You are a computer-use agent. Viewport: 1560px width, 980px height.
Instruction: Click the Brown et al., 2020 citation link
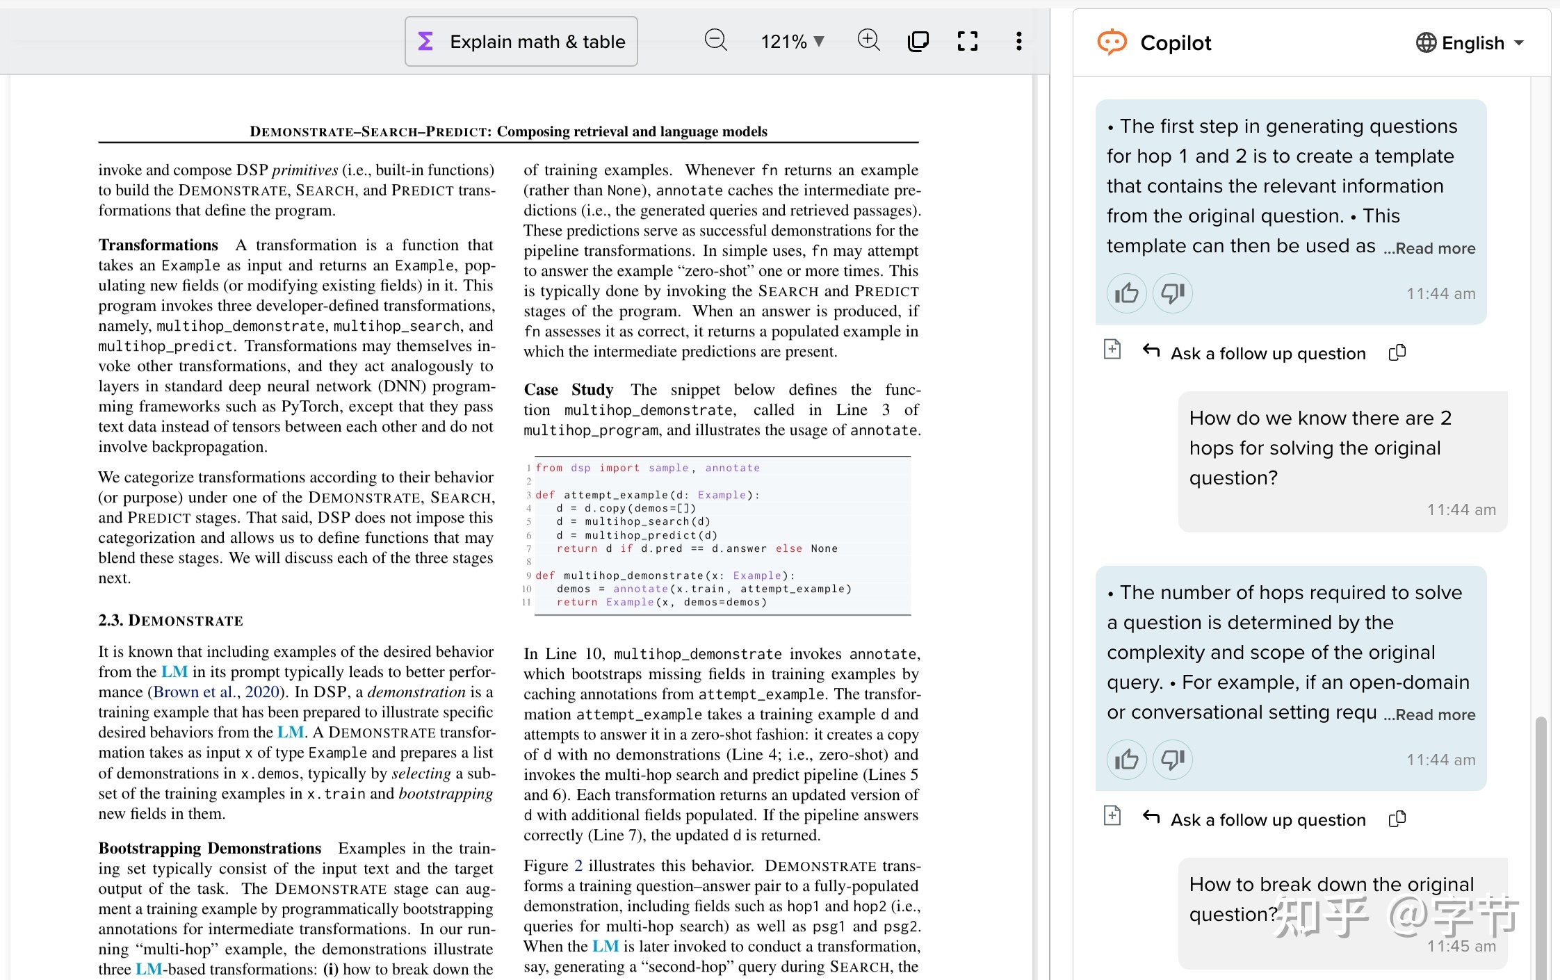(216, 692)
